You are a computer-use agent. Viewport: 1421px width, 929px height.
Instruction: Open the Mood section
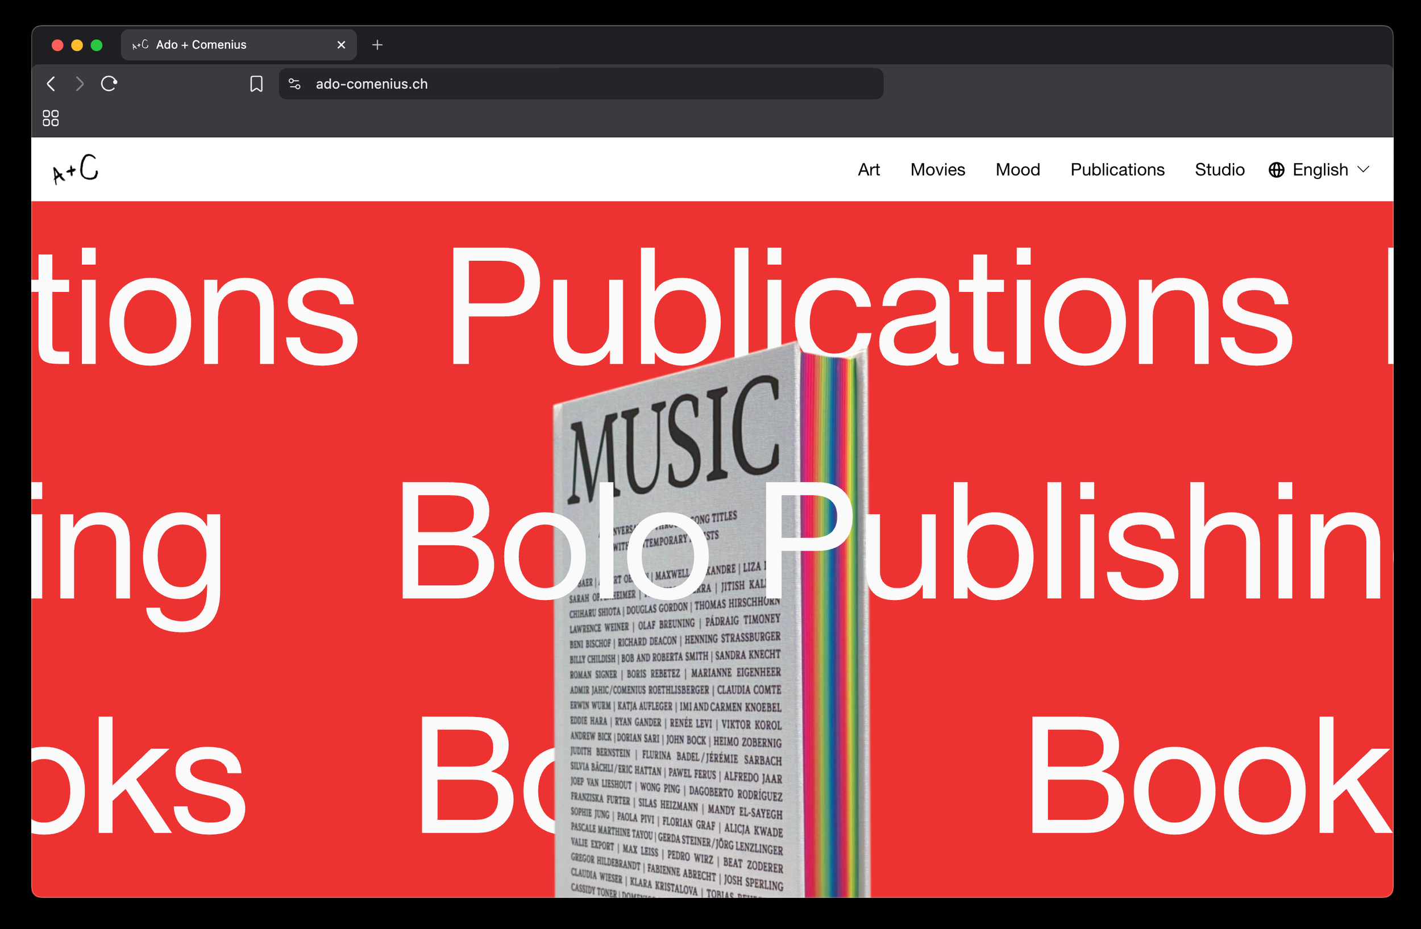[1017, 169]
